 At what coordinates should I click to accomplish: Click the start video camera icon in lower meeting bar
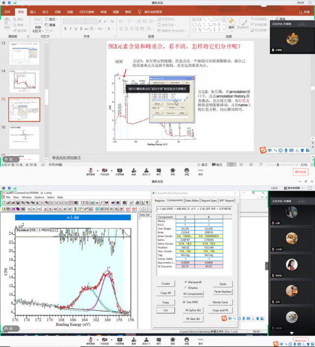pos(105,339)
